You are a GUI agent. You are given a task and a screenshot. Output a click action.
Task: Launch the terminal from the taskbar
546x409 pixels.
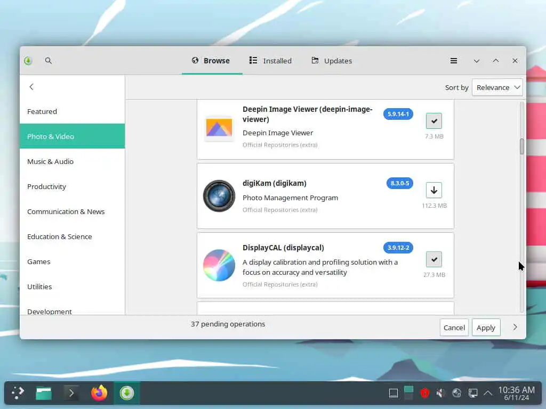pos(71,394)
